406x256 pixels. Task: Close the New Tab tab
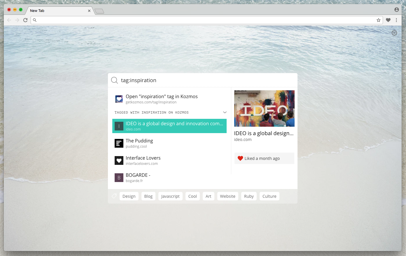[89, 11]
